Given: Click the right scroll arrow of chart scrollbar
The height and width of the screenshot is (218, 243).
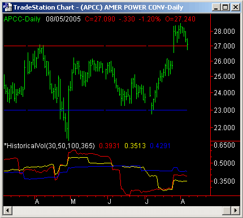Looking at the screenshot, I should [235, 210].
